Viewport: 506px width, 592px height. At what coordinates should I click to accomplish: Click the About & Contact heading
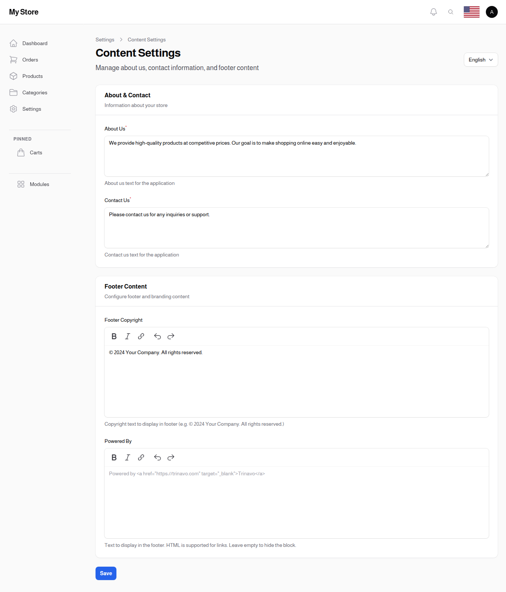pyautogui.click(x=127, y=95)
